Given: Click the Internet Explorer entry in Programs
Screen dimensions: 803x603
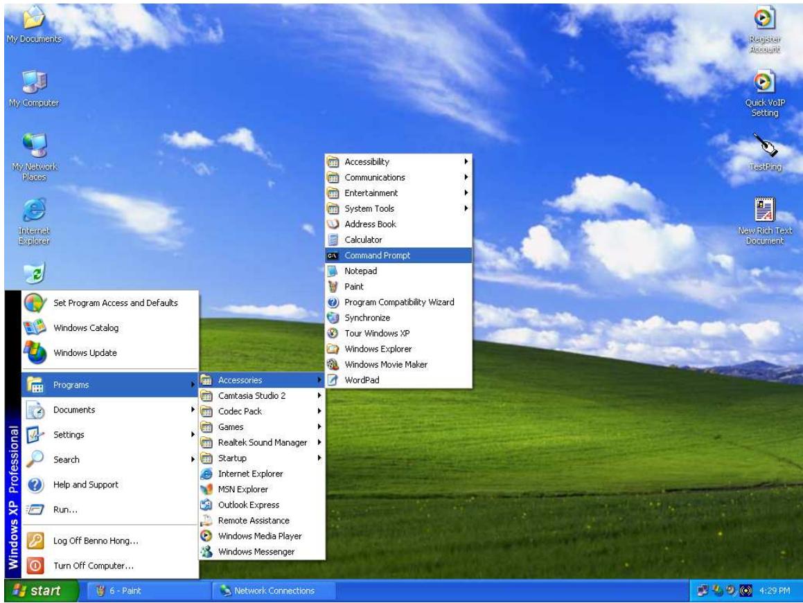Looking at the screenshot, I should (262, 474).
